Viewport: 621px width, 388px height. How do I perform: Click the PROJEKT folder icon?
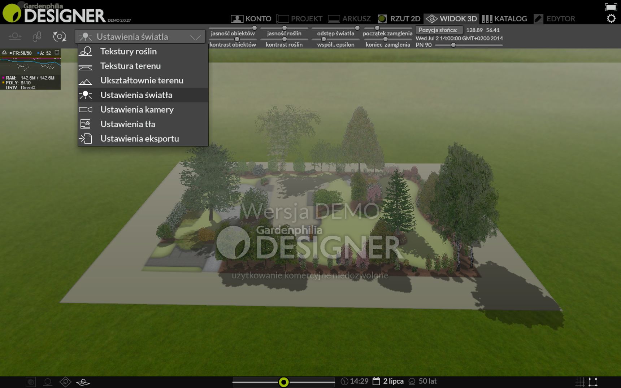click(282, 19)
